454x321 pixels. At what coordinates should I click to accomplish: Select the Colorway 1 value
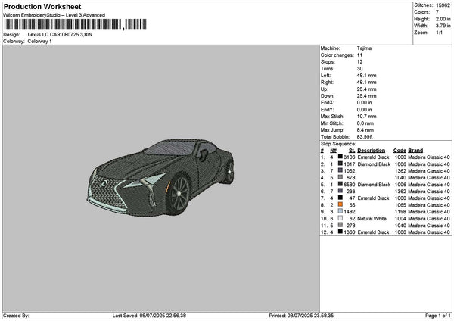click(39, 42)
